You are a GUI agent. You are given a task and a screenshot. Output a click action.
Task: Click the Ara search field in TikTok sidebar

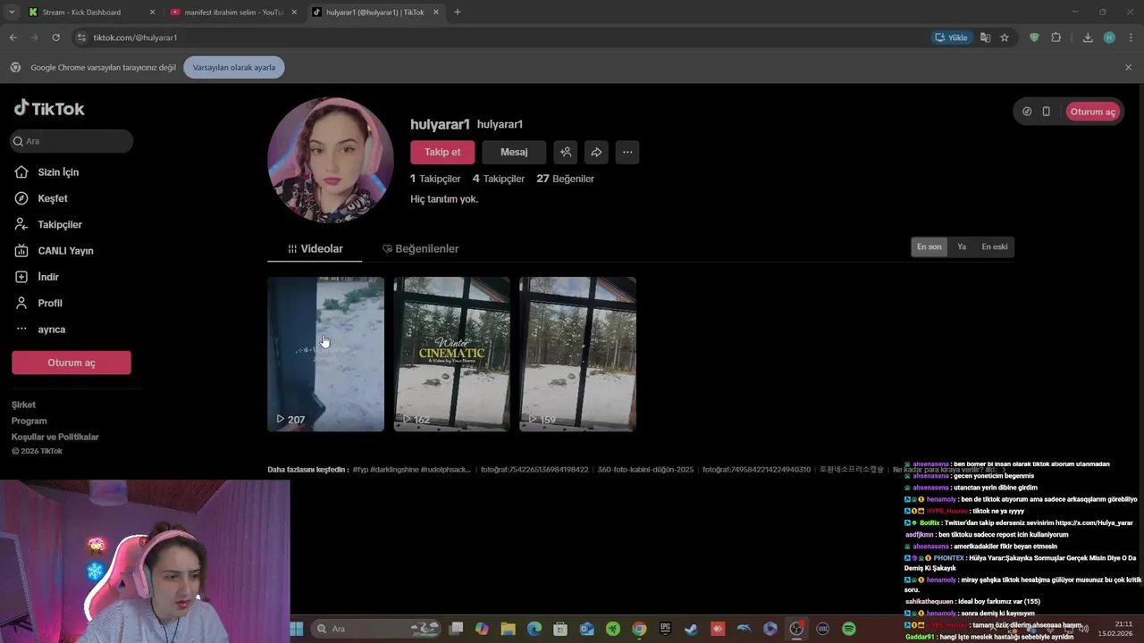[71, 141]
